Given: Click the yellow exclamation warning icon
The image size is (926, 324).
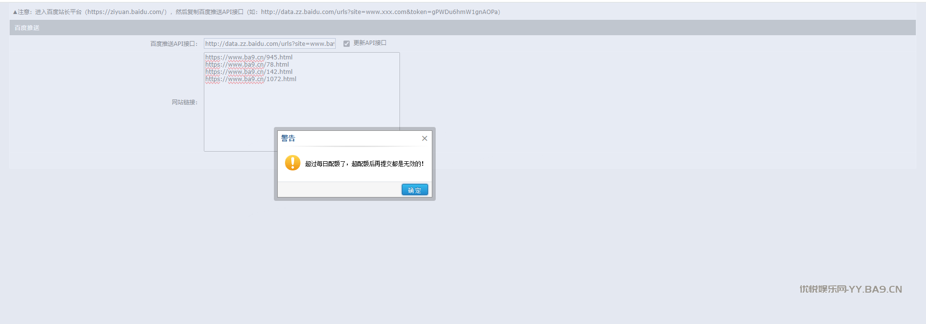Looking at the screenshot, I should pos(292,163).
